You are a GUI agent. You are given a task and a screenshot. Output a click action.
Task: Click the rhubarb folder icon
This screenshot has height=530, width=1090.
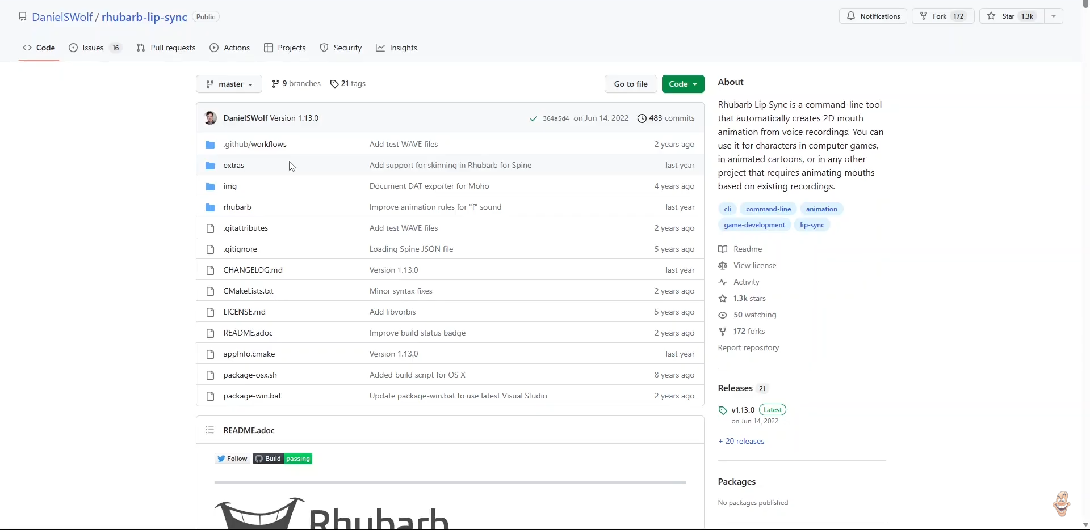pos(210,207)
